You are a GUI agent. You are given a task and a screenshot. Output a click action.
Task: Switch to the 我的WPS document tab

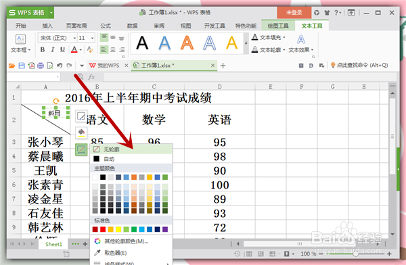[x=105, y=66]
